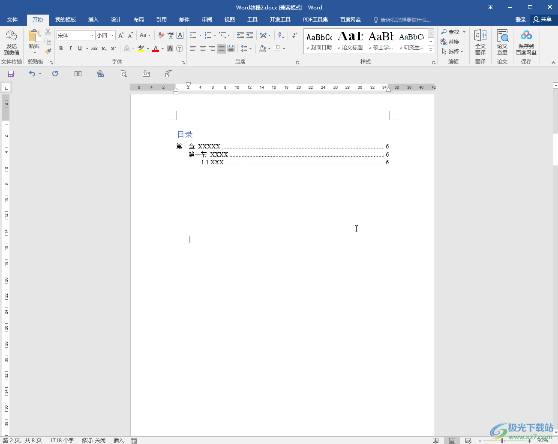This screenshot has height=444, width=558.
Task: Select the Format Painter brush
Action: (48, 51)
